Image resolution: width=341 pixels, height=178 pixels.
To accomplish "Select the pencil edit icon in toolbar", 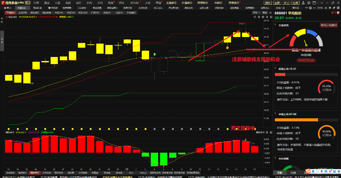I will 334,8.
